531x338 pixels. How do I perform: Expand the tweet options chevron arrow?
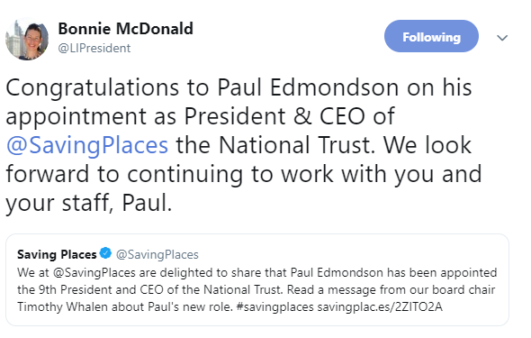[x=502, y=38]
